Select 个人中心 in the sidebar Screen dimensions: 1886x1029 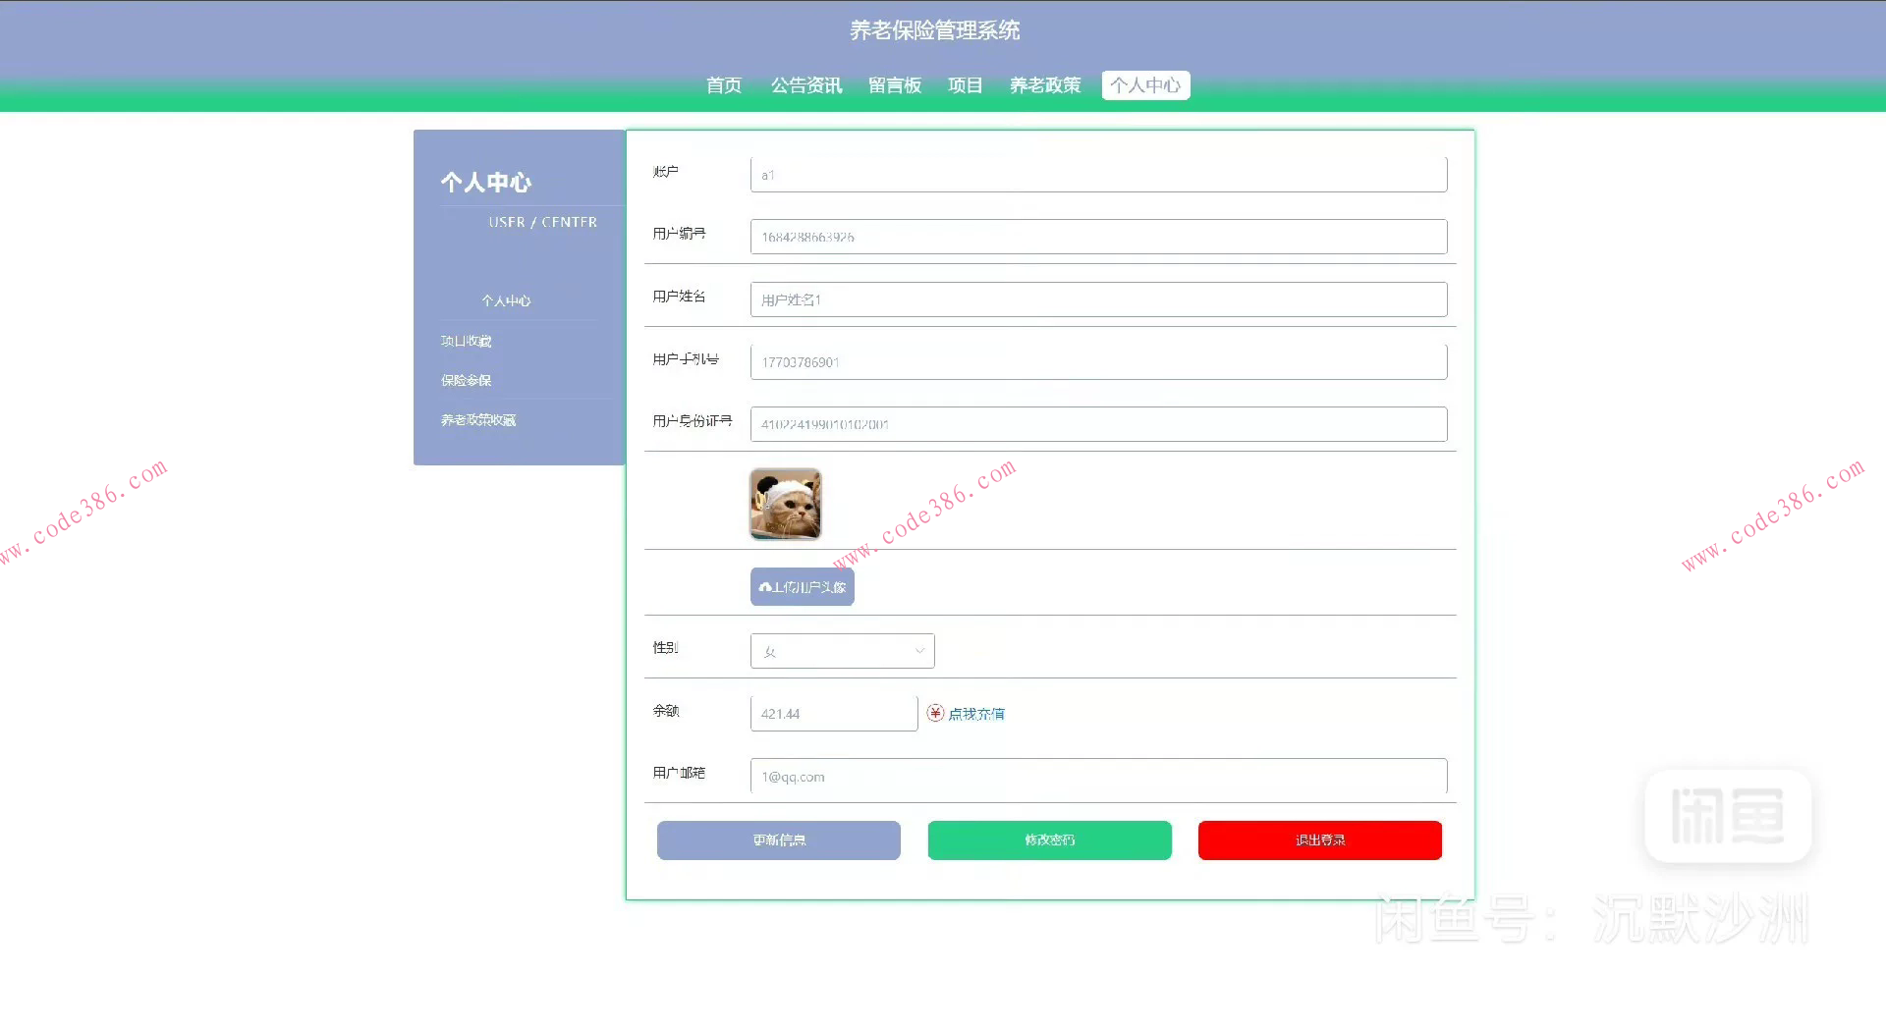(506, 301)
